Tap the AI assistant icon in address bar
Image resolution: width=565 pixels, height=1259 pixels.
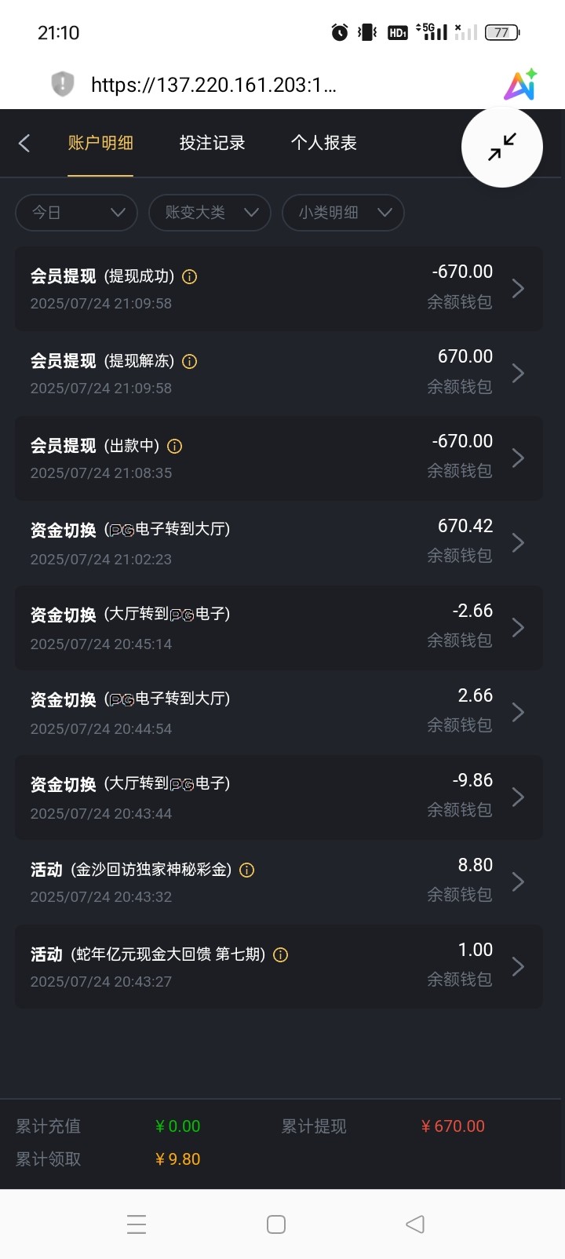(520, 85)
